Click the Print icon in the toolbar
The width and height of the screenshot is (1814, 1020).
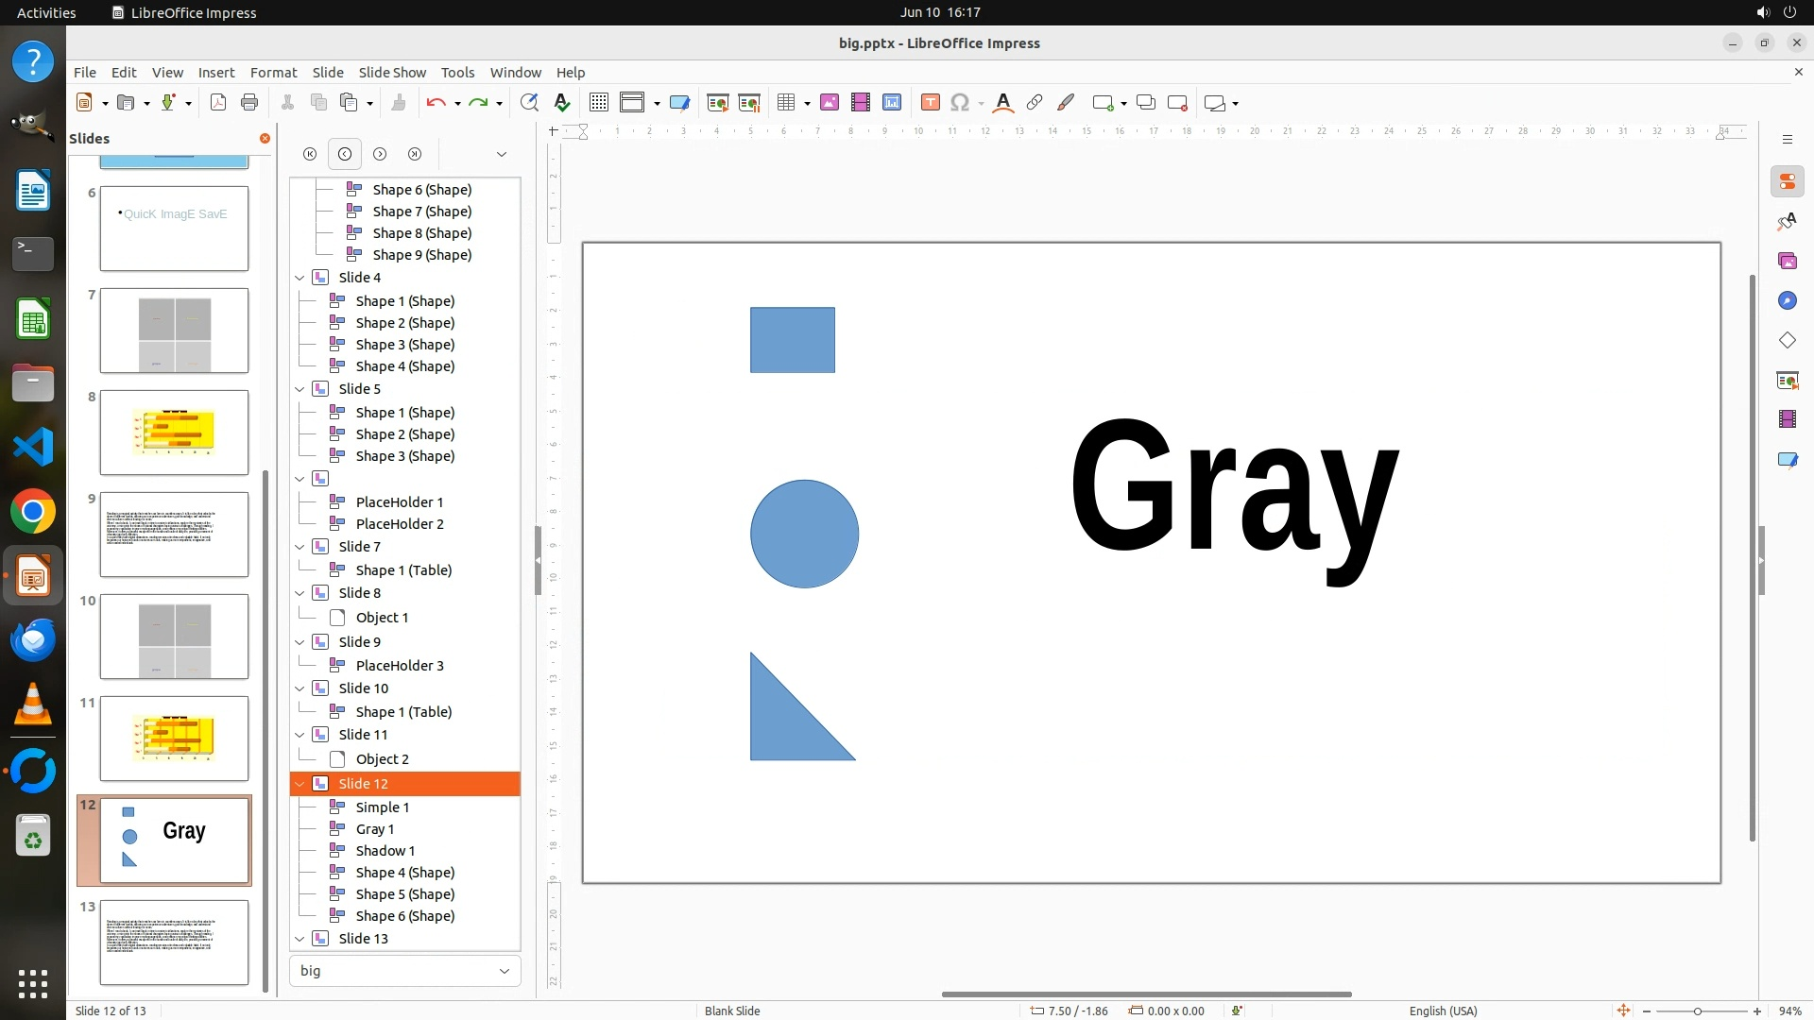click(249, 103)
